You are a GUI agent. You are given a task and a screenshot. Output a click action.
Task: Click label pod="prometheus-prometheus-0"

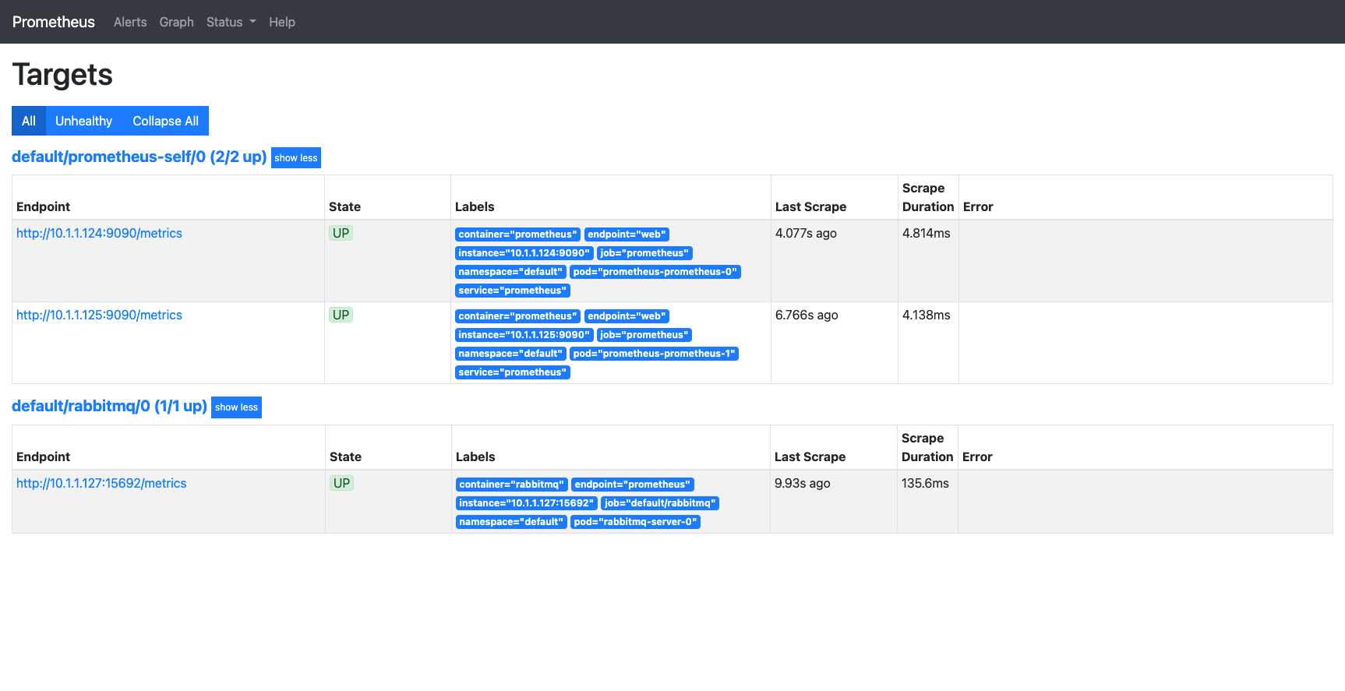(655, 272)
